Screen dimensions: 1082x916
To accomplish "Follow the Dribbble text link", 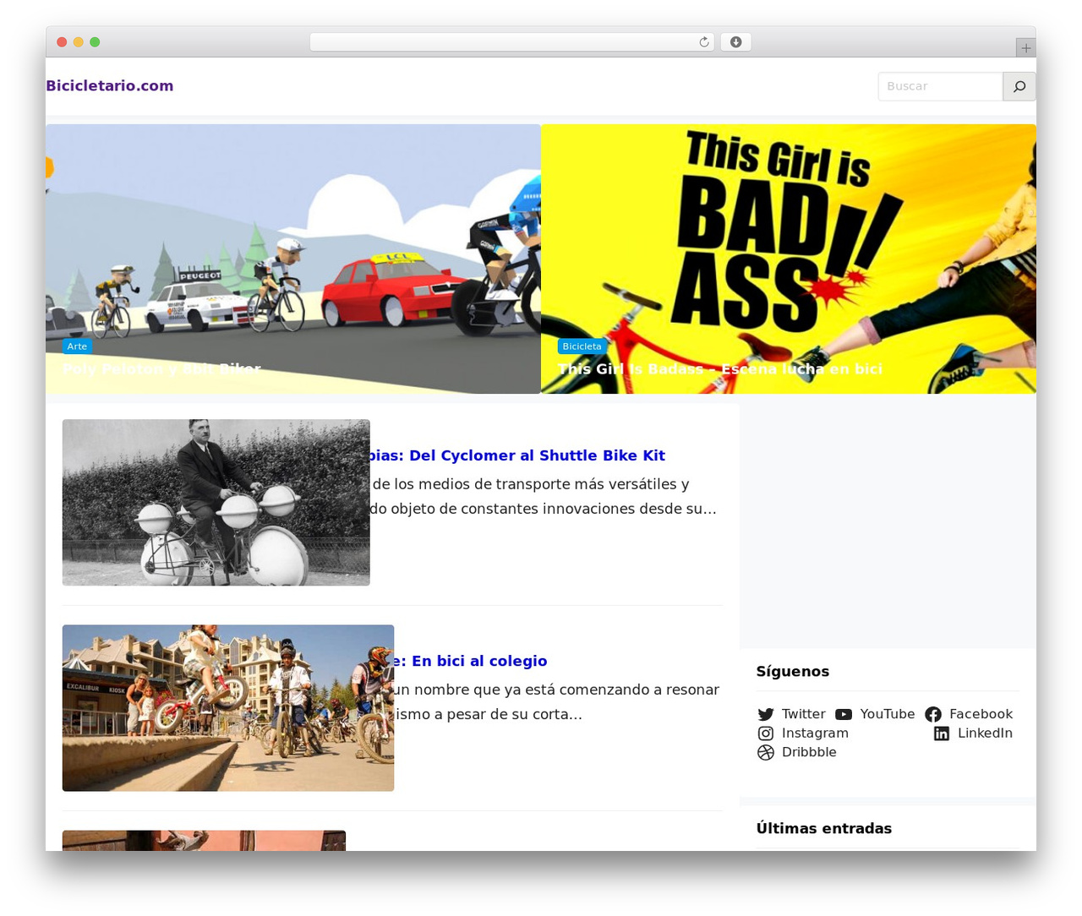I will pyautogui.click(x=809, y=752).
